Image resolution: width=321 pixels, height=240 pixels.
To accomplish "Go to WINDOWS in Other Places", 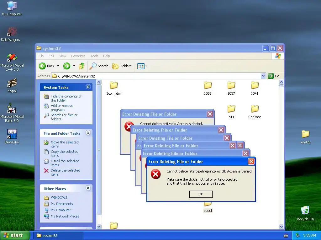I will click(59, 197).
